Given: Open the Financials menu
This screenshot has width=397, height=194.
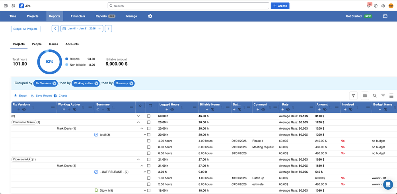Looking at the screenshot, I should click(78, 16).
